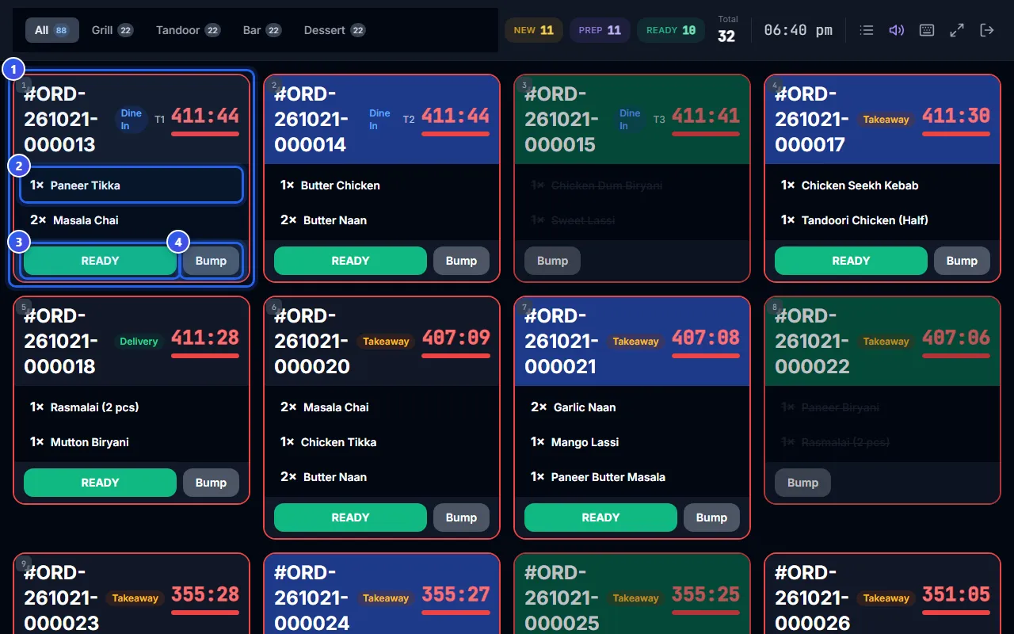
Task: Select Butter Chicken in order 000014
Action: pos(382,185)
